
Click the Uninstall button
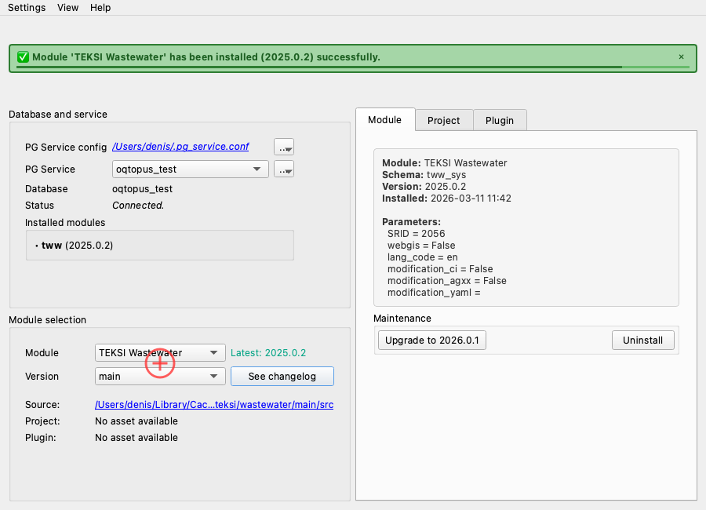[x=642, y=340]
